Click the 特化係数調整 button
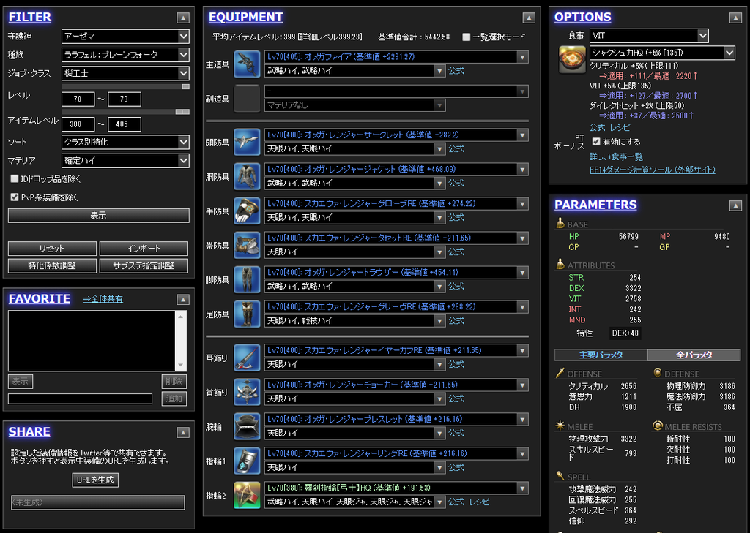 (52, 265)
